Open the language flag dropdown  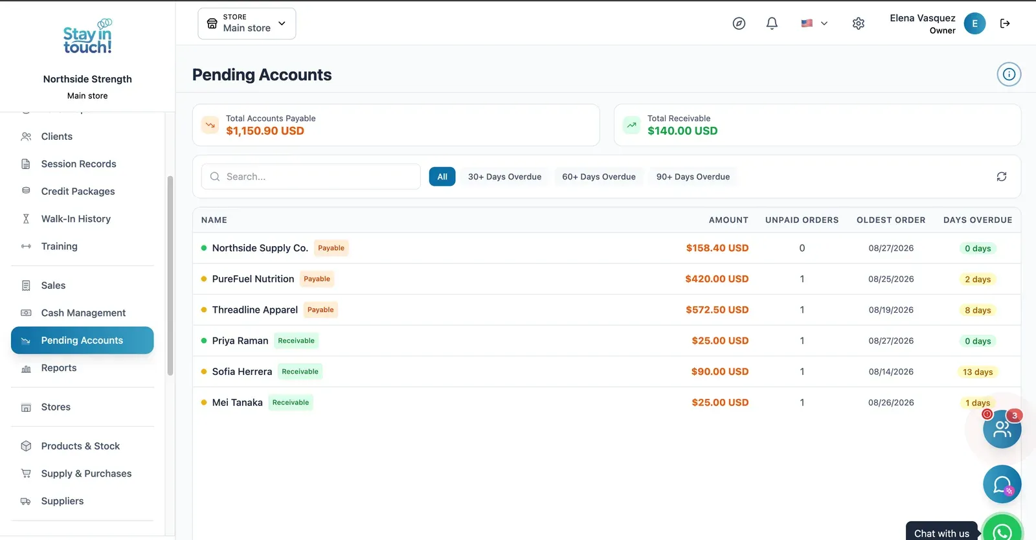pyautogui.click(x=814, y=23)
